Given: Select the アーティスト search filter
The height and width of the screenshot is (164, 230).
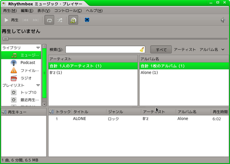Looking at the screenshot, I should click(x=185, y=50).
